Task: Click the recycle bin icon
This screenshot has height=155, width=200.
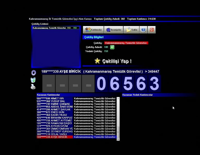Action: pyautogui.click(x=33, y=80)
